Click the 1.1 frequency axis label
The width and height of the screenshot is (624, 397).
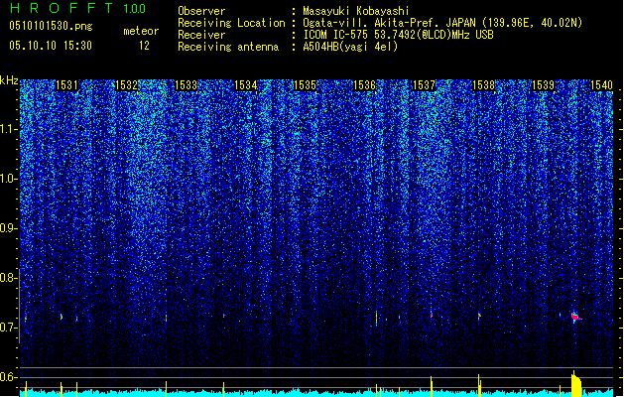tap(8, 129)
